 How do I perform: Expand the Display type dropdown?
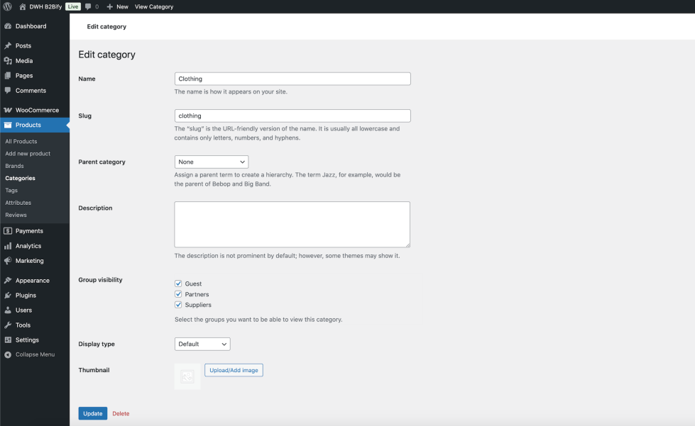pos(202,344)
